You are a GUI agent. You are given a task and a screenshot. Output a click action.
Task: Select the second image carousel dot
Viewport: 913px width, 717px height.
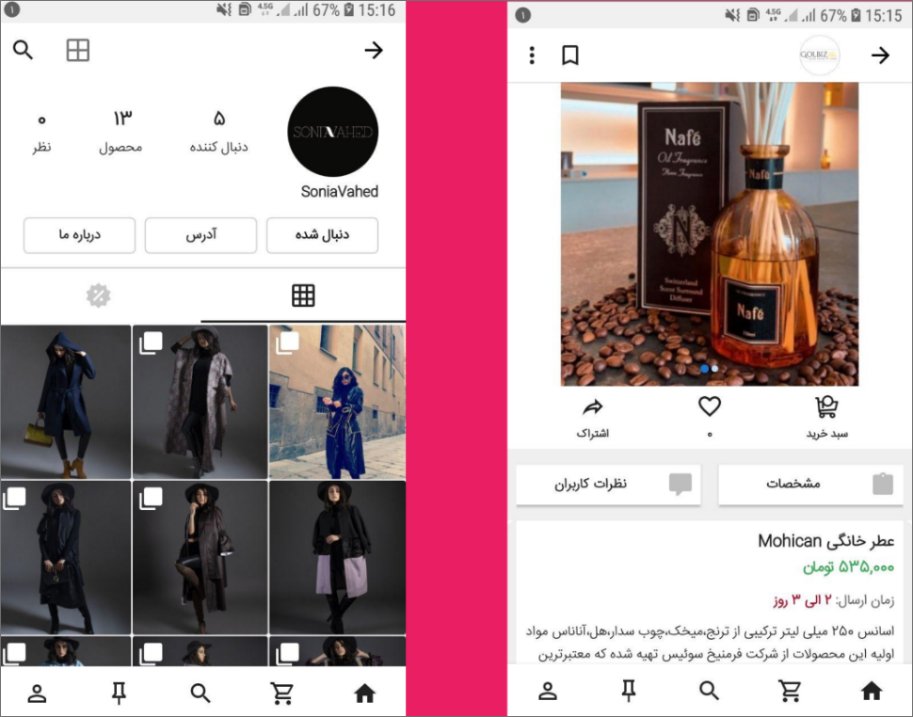[715, 369]
